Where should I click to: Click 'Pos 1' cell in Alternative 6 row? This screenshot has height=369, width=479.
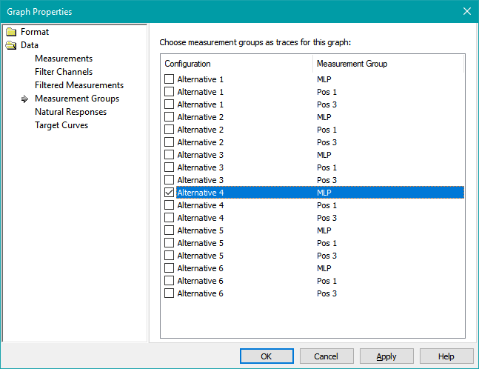326,281
